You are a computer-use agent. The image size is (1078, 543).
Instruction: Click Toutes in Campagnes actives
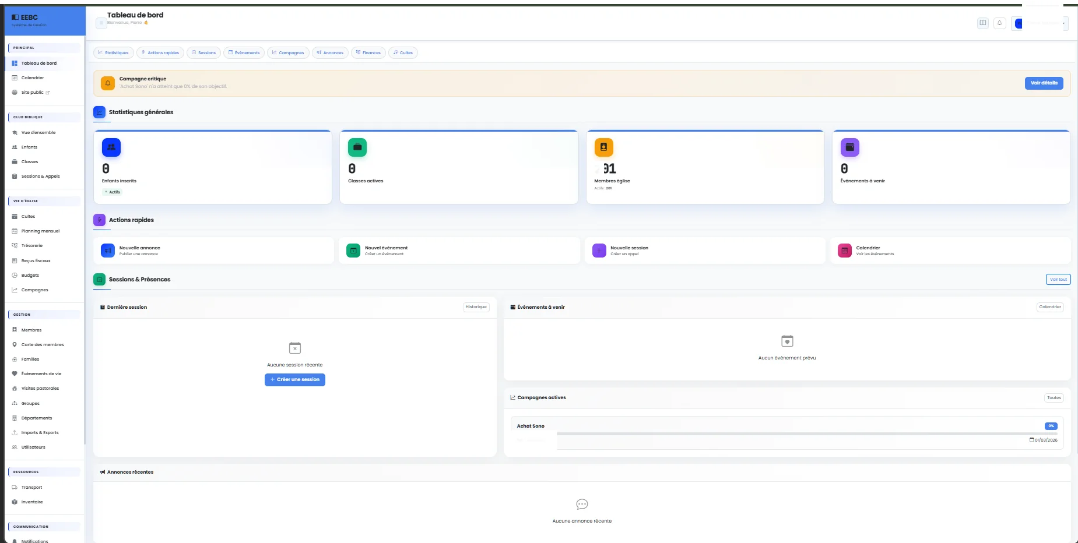(x=1054, y=398)
